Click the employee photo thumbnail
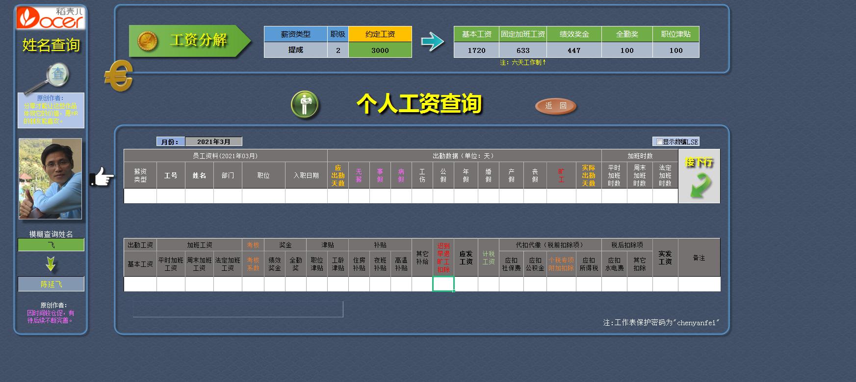The width and height of the screenshot is (856, 382). 51,179
